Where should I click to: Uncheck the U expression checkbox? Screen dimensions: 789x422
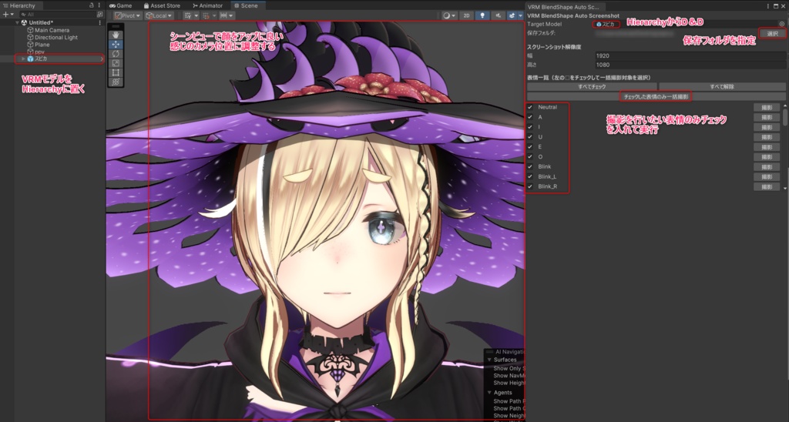point(530,137)
